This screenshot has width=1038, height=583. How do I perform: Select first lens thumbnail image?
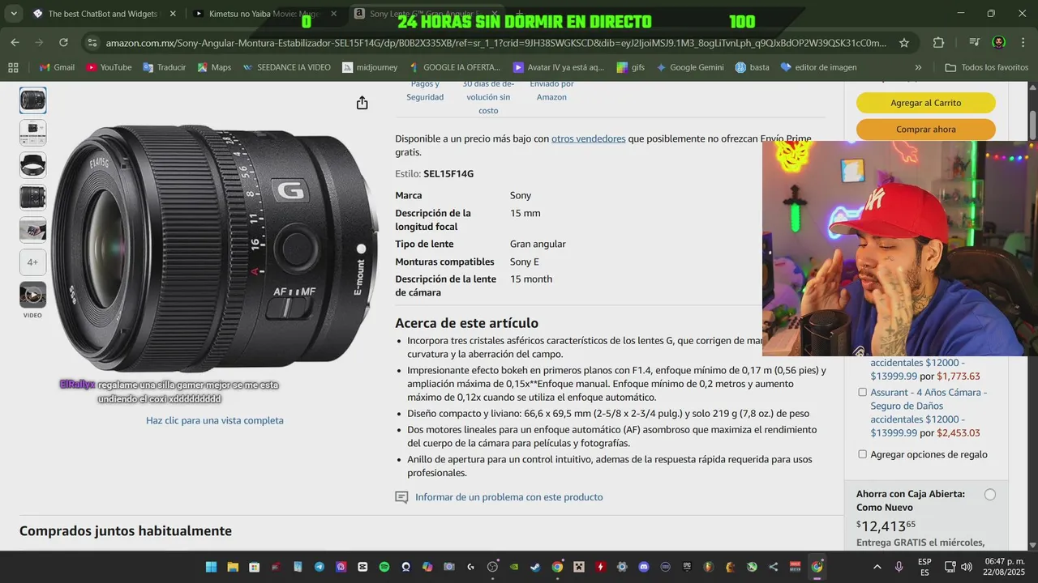[x=32, y=100]
